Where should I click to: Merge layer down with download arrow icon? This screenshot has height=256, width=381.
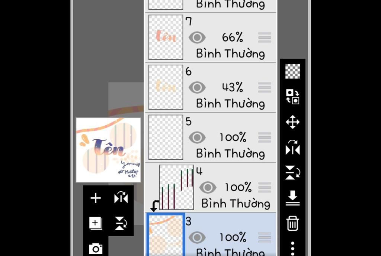click(x=292, y=198)
